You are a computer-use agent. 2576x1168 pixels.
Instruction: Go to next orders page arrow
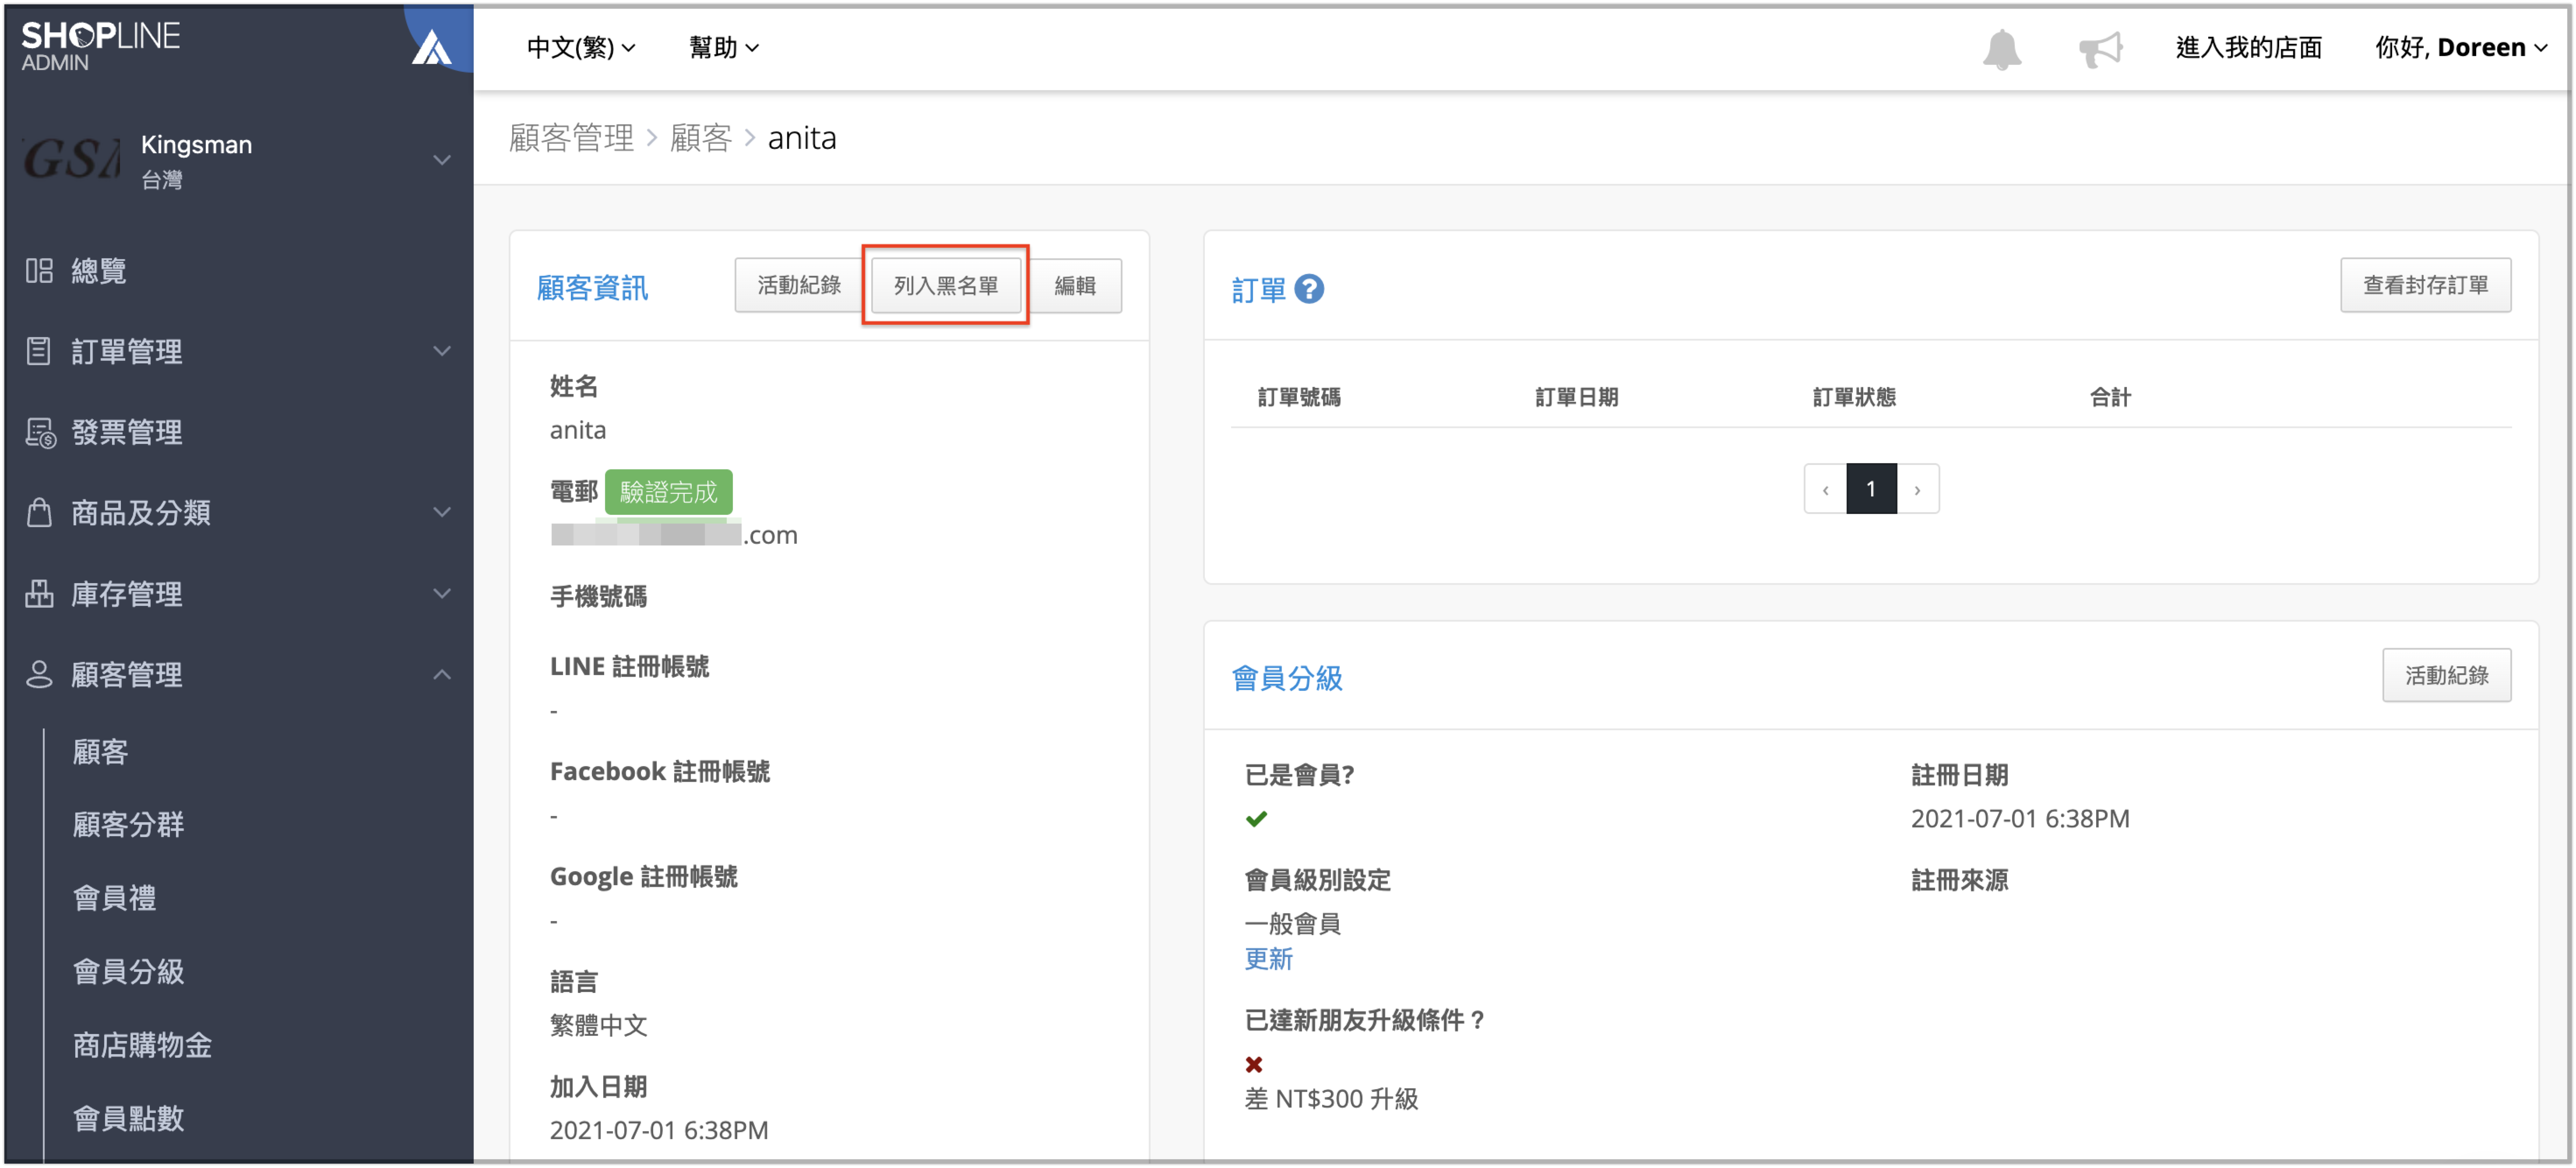click(x=1917, y=489)
